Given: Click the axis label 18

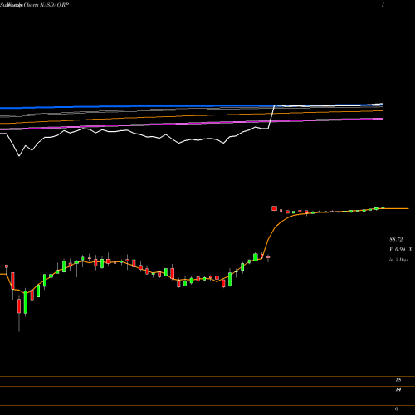Looking at the screenshot, I should tap(398, 380).
